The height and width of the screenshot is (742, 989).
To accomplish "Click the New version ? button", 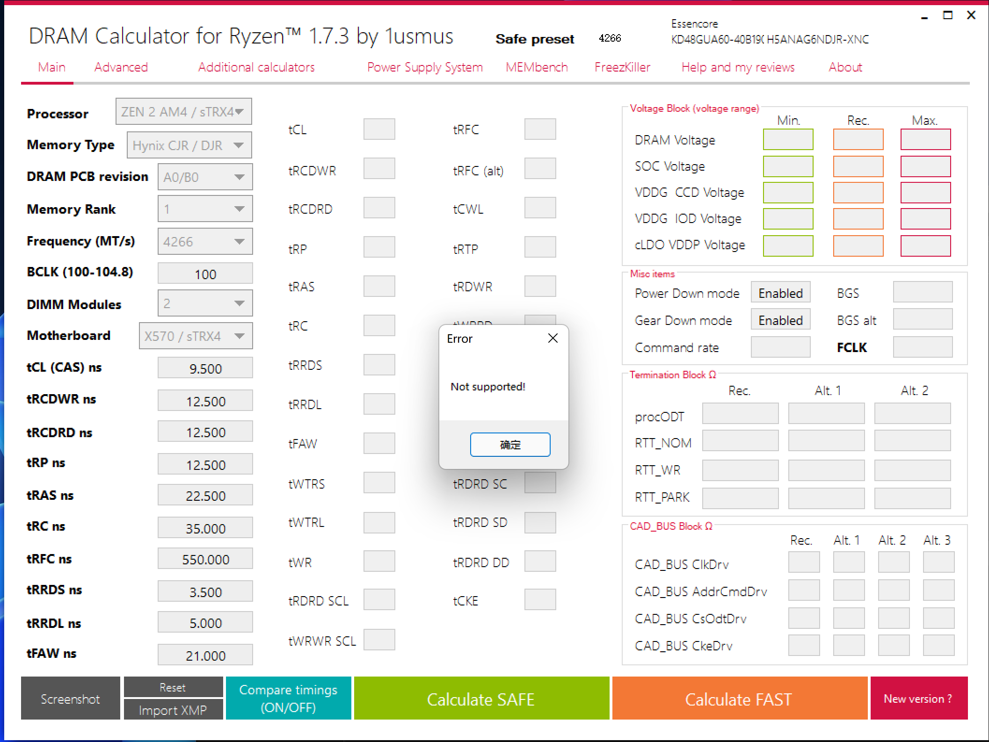I will pos(919,699).
